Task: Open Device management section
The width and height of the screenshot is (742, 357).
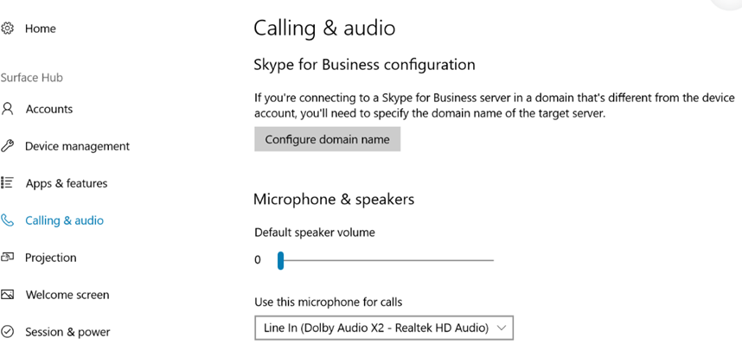Action: (77, 146)
